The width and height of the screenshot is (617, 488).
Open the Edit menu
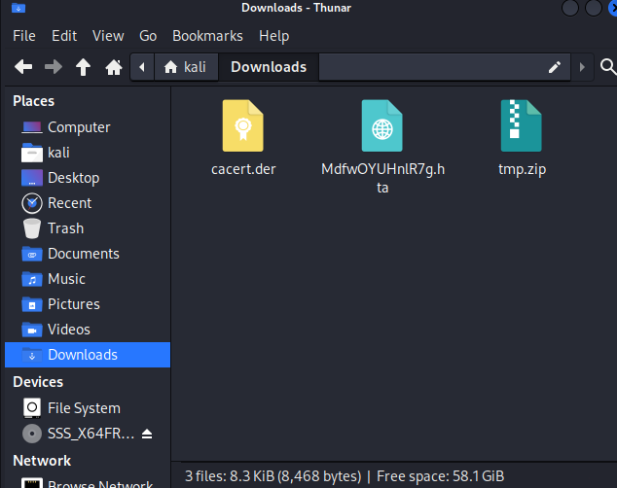[x=64, y=36]
